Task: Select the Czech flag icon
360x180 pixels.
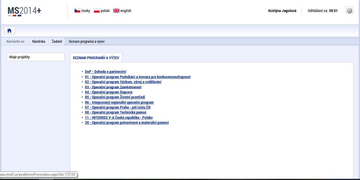Action: tap(77, 11)
